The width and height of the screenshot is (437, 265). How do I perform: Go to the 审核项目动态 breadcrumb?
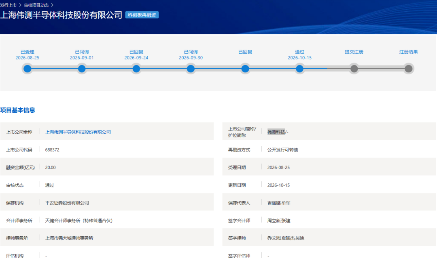pyautogui.click(x=36, y=5)
